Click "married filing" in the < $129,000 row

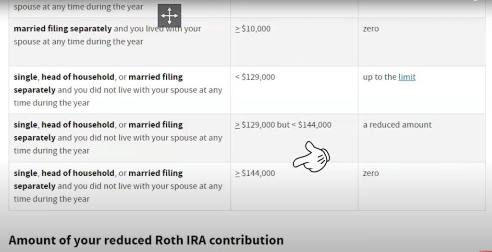click(x=156, y=77)
